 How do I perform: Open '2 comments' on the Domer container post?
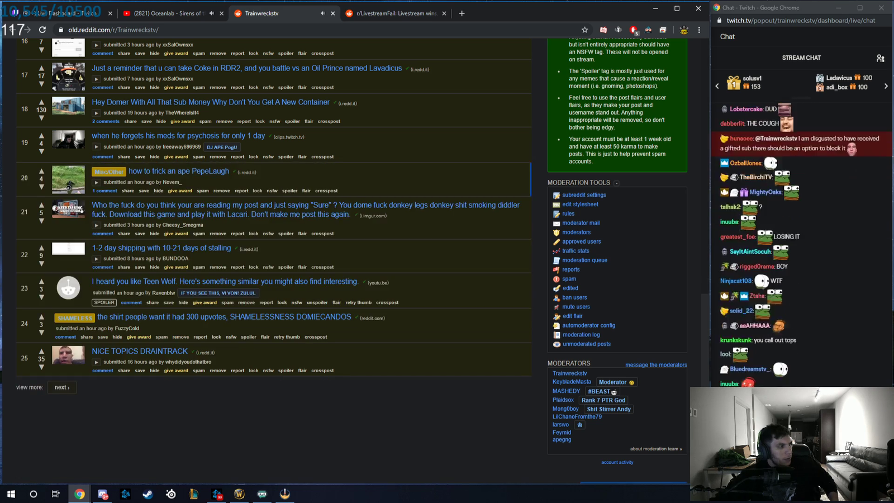106,121
